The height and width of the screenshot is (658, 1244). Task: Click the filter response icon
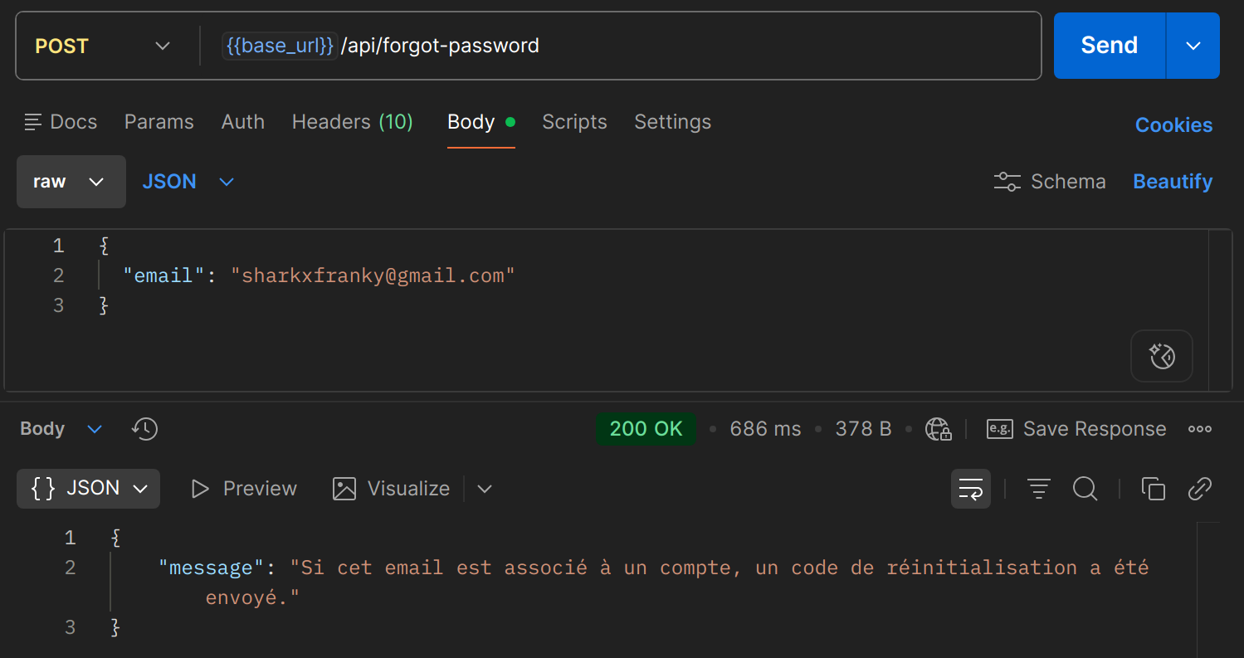coord(1038,489)
